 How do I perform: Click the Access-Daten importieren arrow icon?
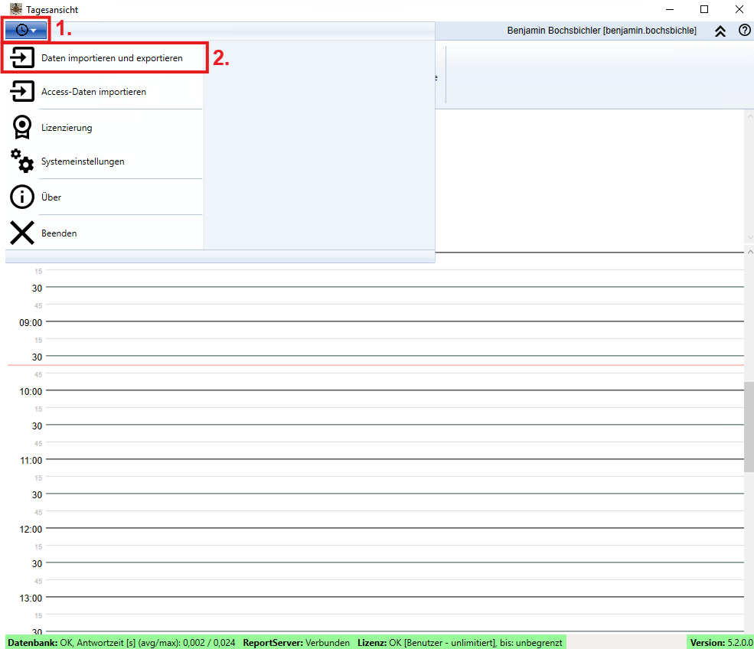[x=21, y=92]
